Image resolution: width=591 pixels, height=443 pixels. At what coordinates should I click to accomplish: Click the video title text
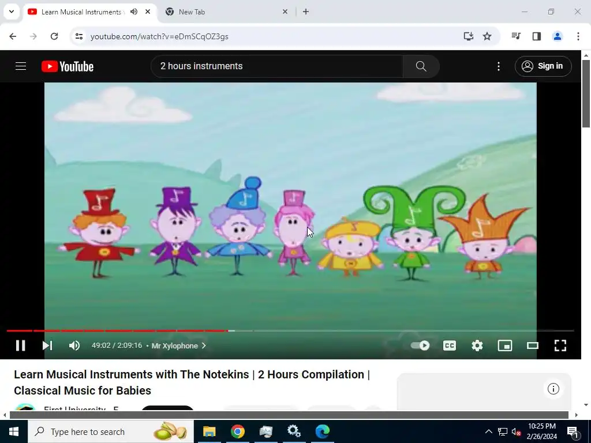[x=192, y=382]
